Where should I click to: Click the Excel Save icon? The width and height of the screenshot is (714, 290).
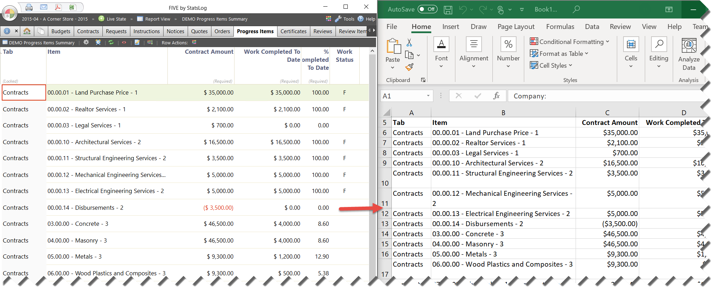448,10
